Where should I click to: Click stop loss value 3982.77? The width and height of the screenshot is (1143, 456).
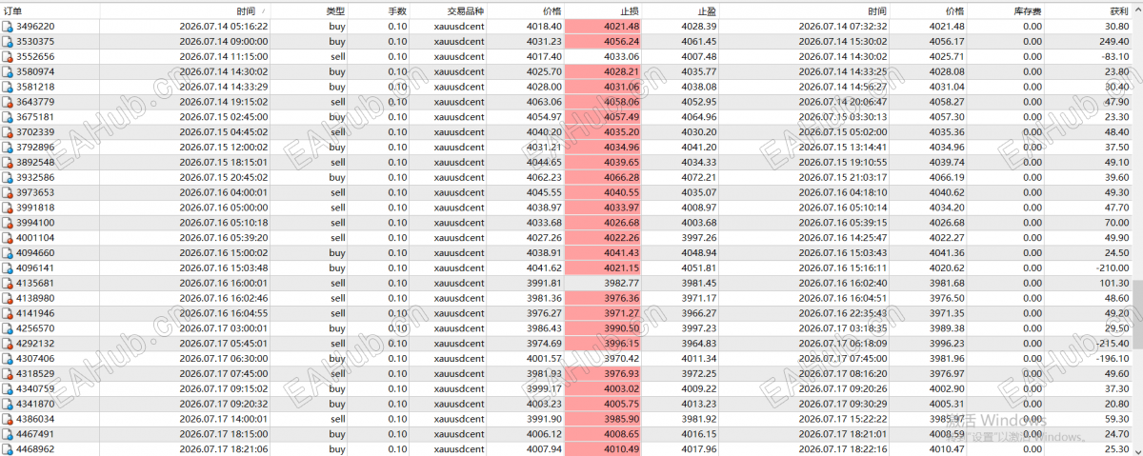tap(621, 283)
